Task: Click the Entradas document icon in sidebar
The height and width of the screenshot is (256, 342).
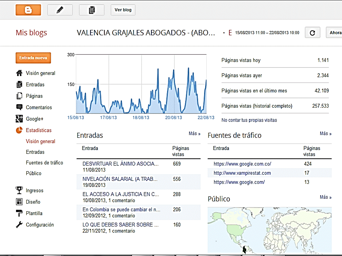Action: coord(19,85)
